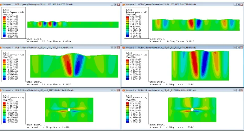Click the white hole in Viewport 6 model
The width and height of the screenshot is (244, 131).
pyautogui.click(x=192, y=110)
